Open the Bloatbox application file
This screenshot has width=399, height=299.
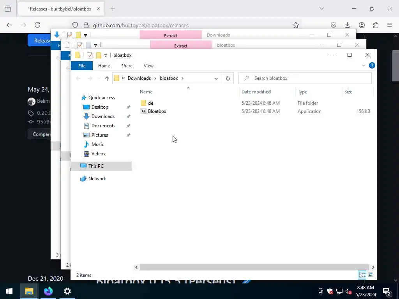[157, 111]
